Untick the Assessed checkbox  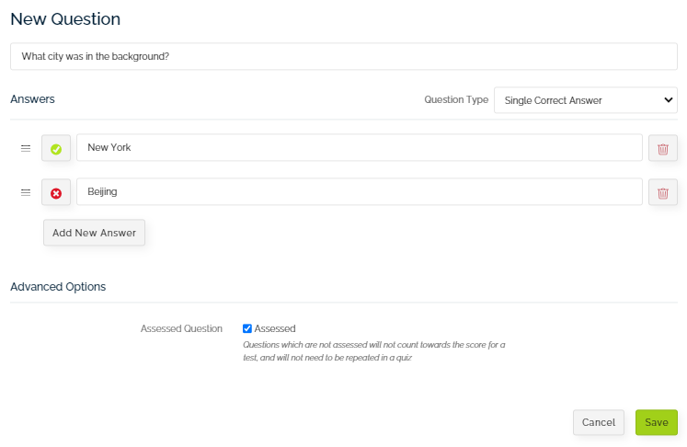(247, 328)
